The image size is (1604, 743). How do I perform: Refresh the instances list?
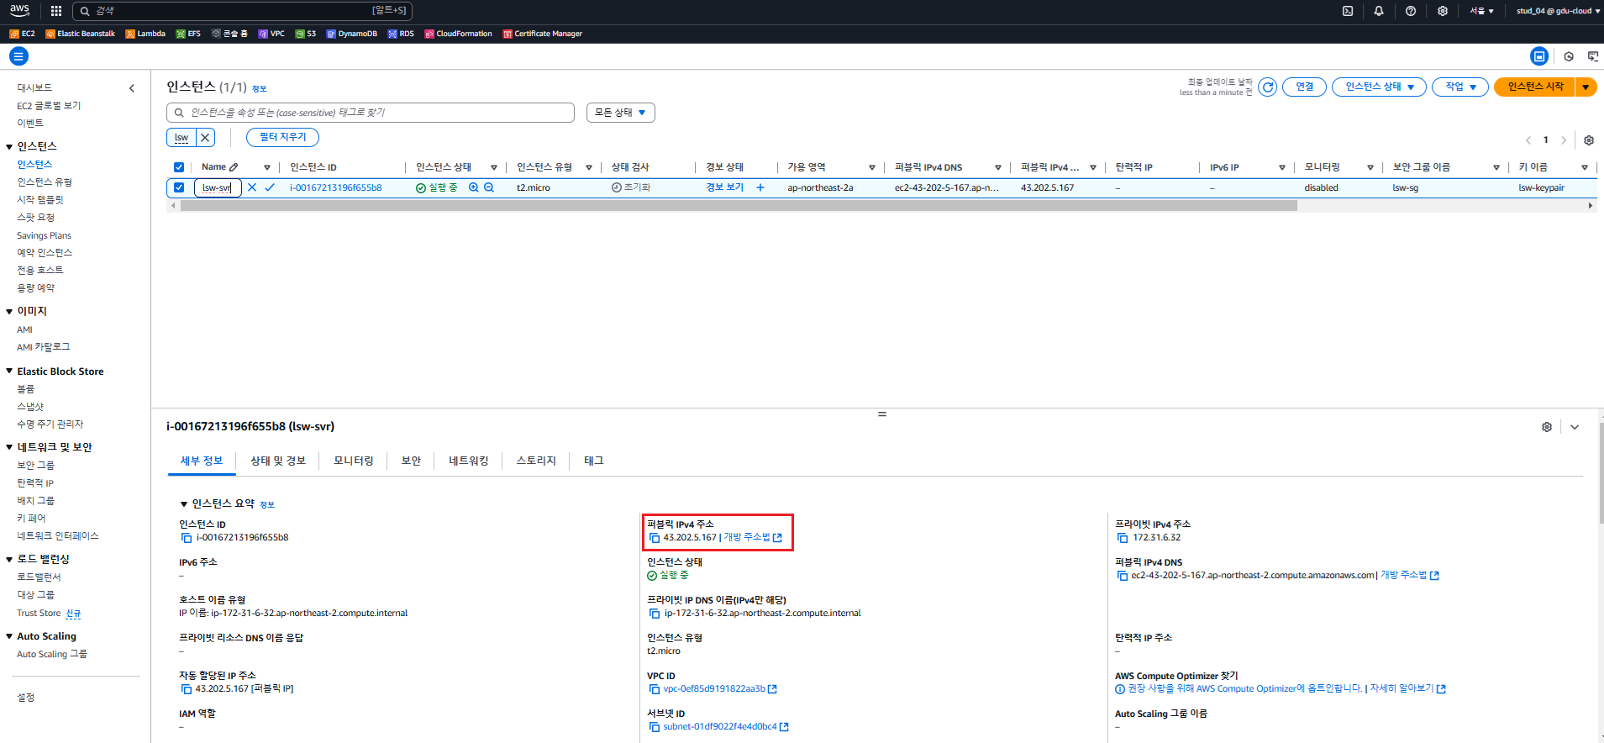(1268, 87)
